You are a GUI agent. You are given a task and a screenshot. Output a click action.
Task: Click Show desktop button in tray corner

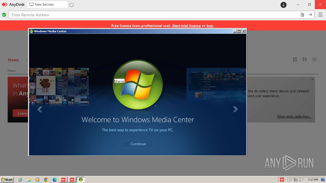click(323, 180)
